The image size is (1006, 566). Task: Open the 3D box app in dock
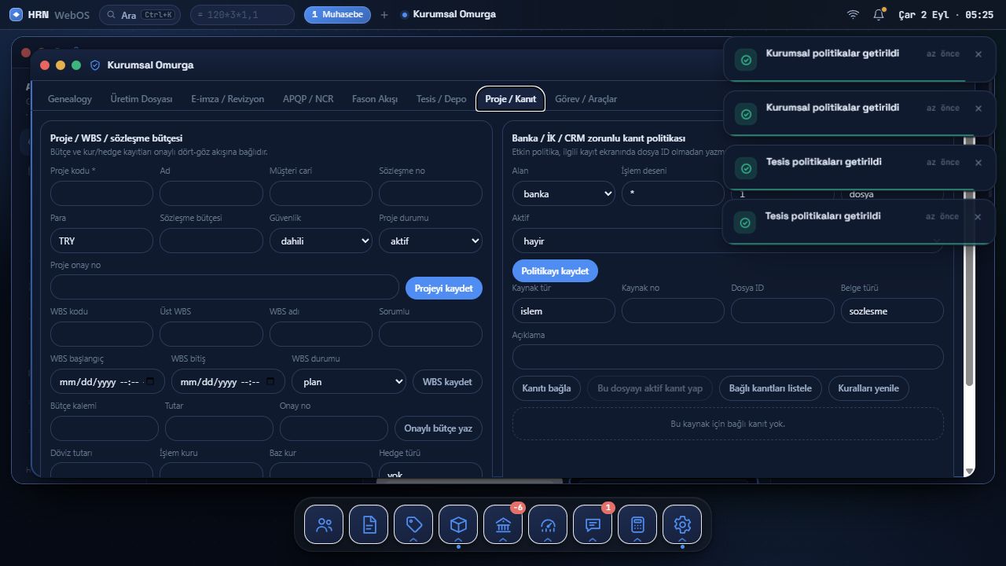point(458,524)
